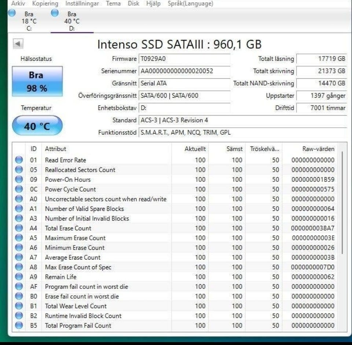Select the Read Error Rate attribute text
Viewport: 352px width, 345px height.
(66, 160)
